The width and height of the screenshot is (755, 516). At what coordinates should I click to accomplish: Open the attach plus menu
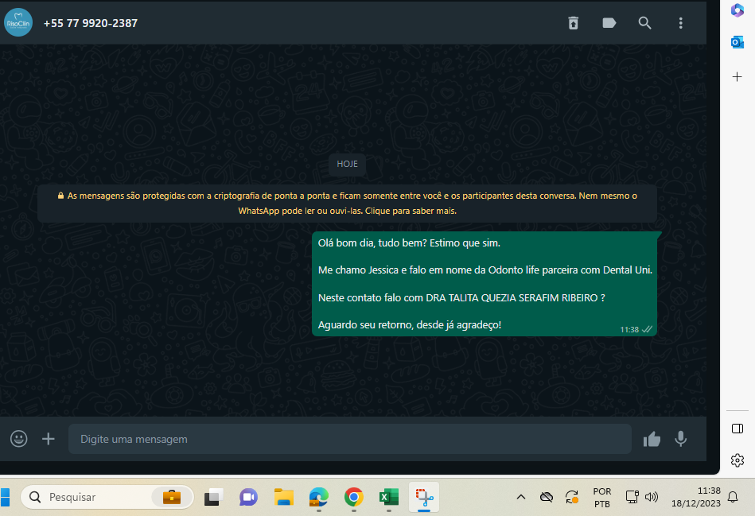click(x=49, y=439)
